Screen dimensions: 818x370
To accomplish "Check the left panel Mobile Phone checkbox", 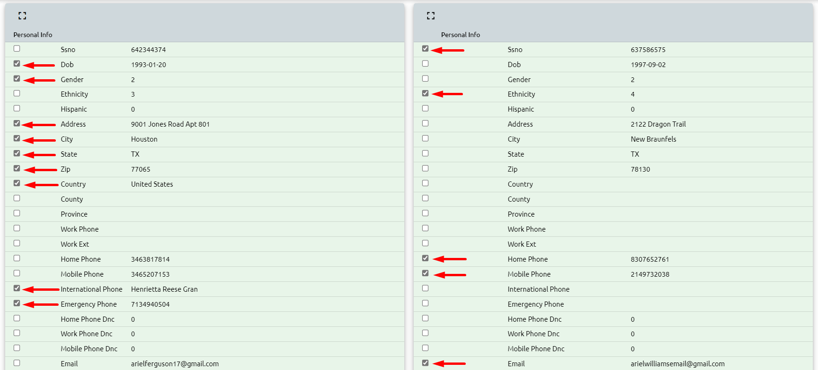I will pyautogui.click(x=17, y=273).
